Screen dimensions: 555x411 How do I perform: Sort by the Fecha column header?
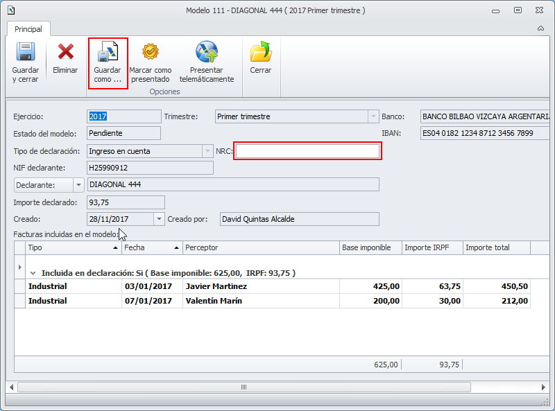click(x=151, y=247)
